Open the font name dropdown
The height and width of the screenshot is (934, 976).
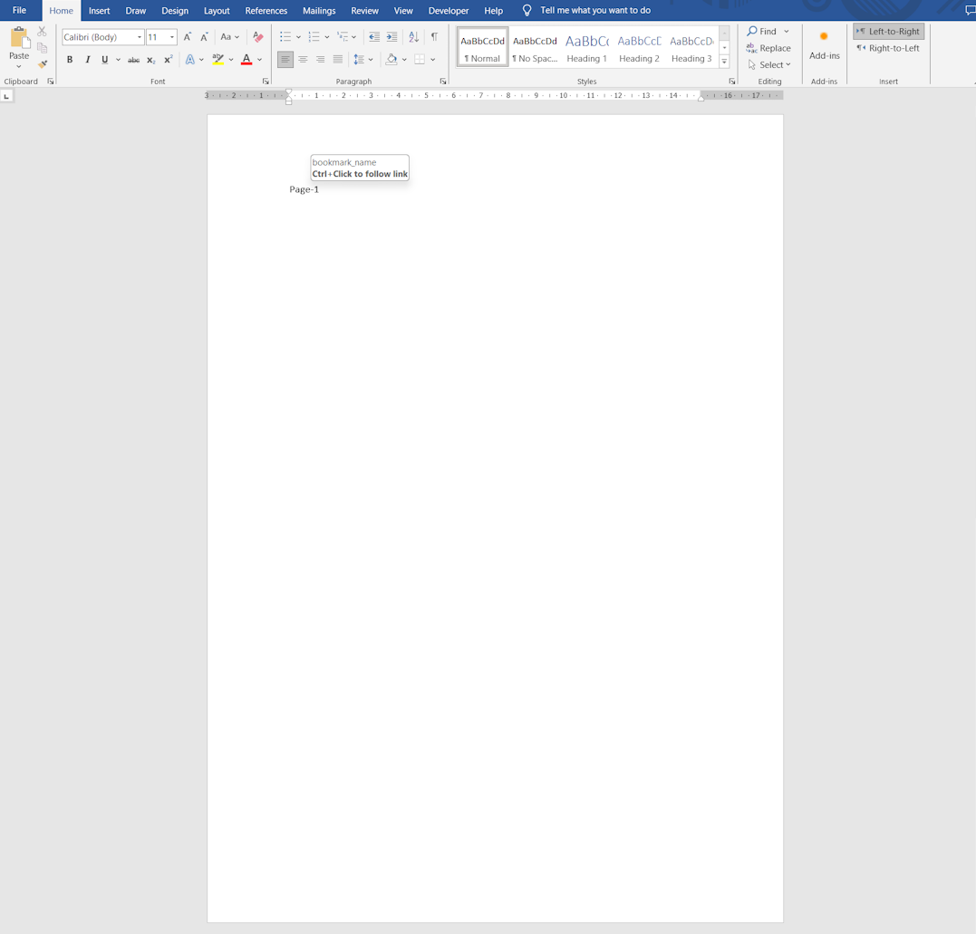pos(140,37)
